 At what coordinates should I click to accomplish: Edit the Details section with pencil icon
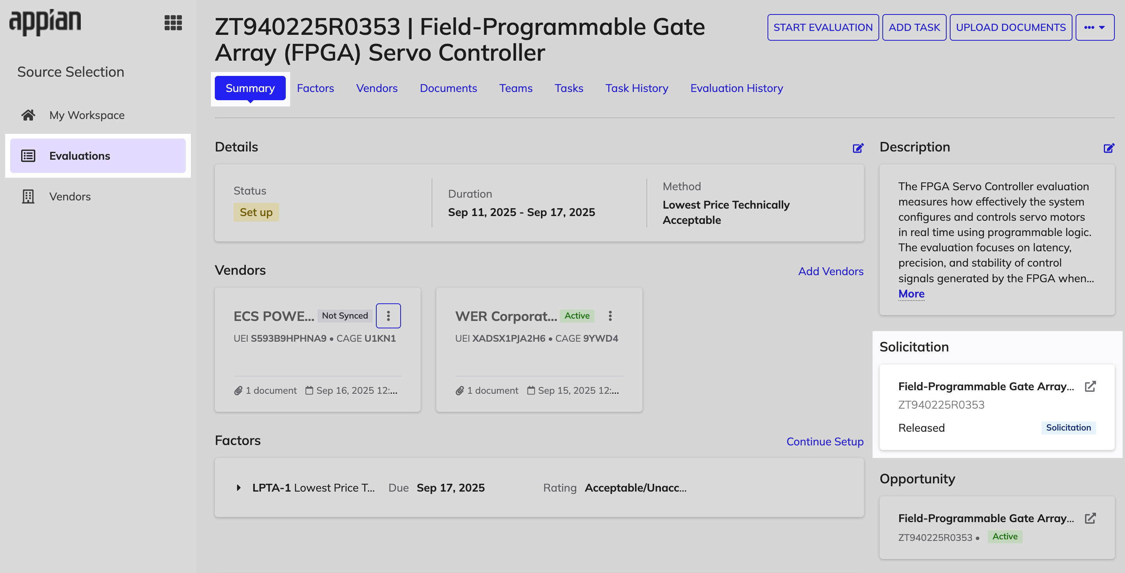point(858,148)
